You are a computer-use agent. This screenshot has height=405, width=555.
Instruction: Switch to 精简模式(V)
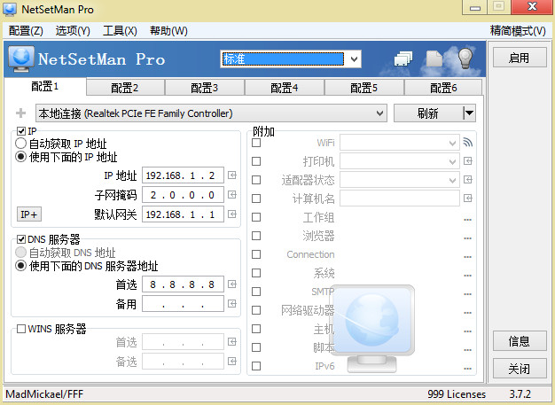(518, 31)
